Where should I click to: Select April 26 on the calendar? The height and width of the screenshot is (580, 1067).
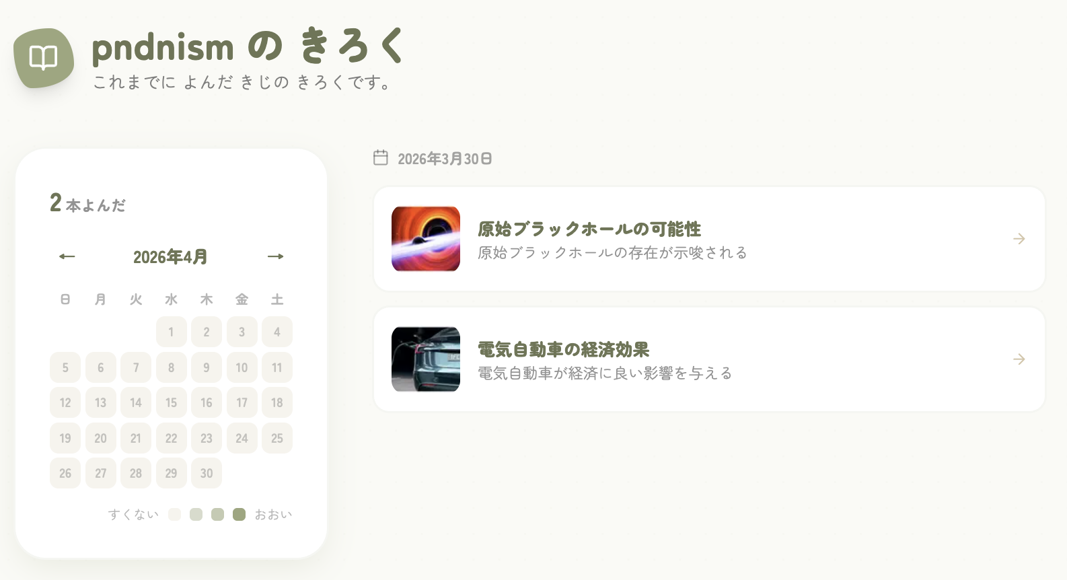65,473
